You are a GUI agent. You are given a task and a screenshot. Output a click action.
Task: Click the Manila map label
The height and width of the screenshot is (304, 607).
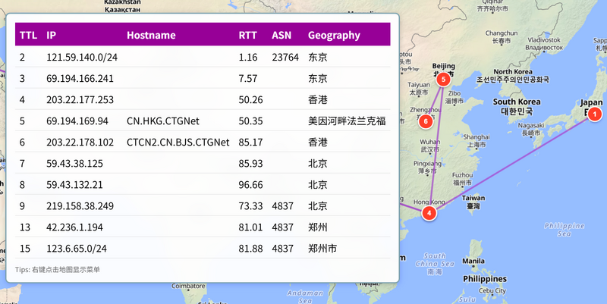click(x=473, y=261)
